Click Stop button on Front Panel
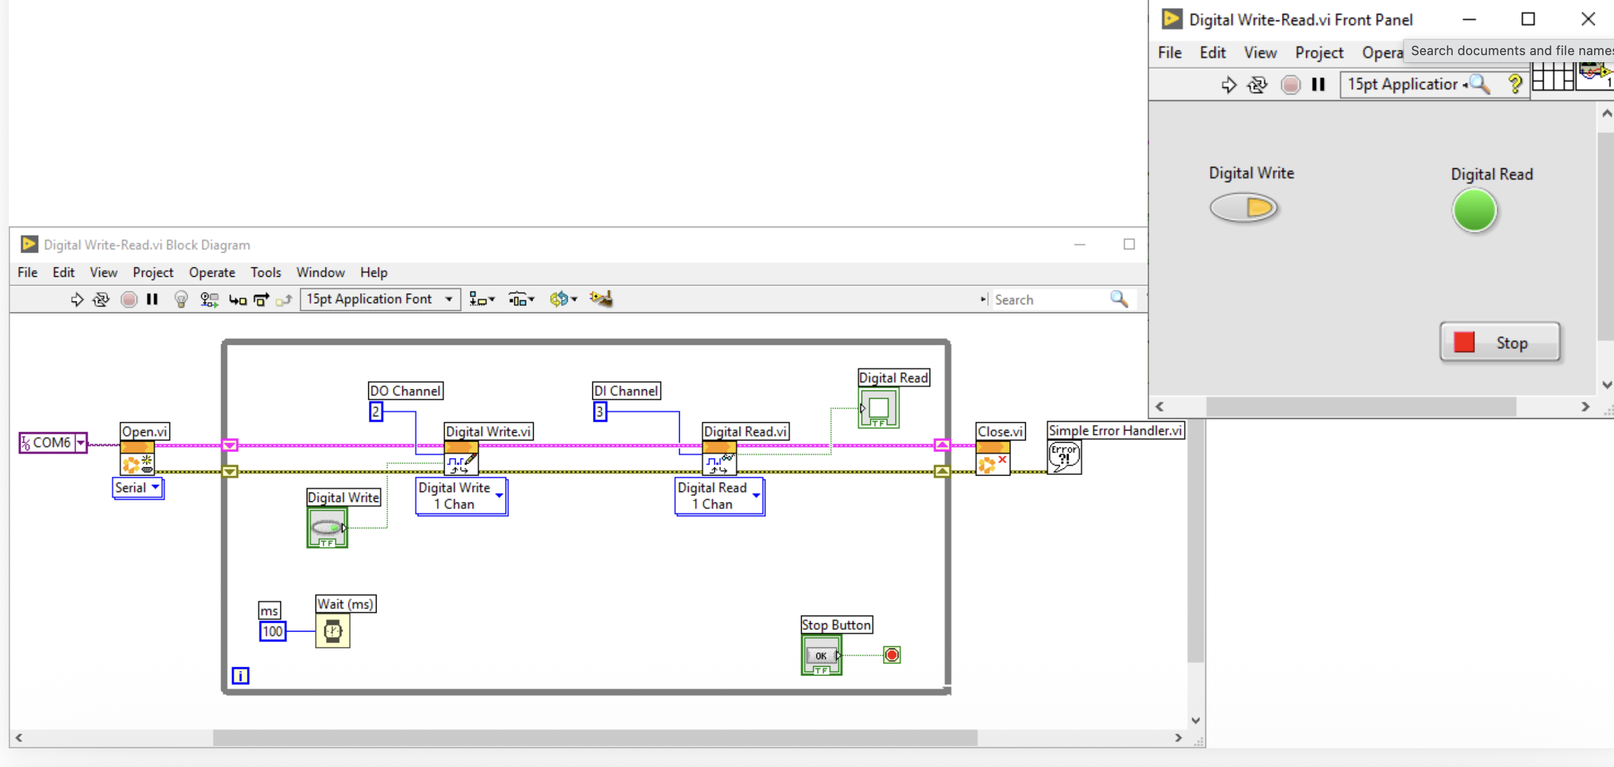The width and height of the screenshot is (1614, 767). click(x=1499, y=342)
